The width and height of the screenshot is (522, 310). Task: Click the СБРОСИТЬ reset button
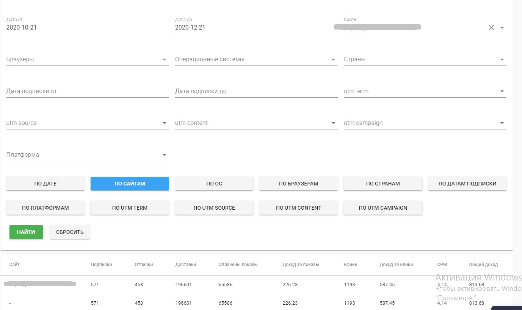(70, 232)
